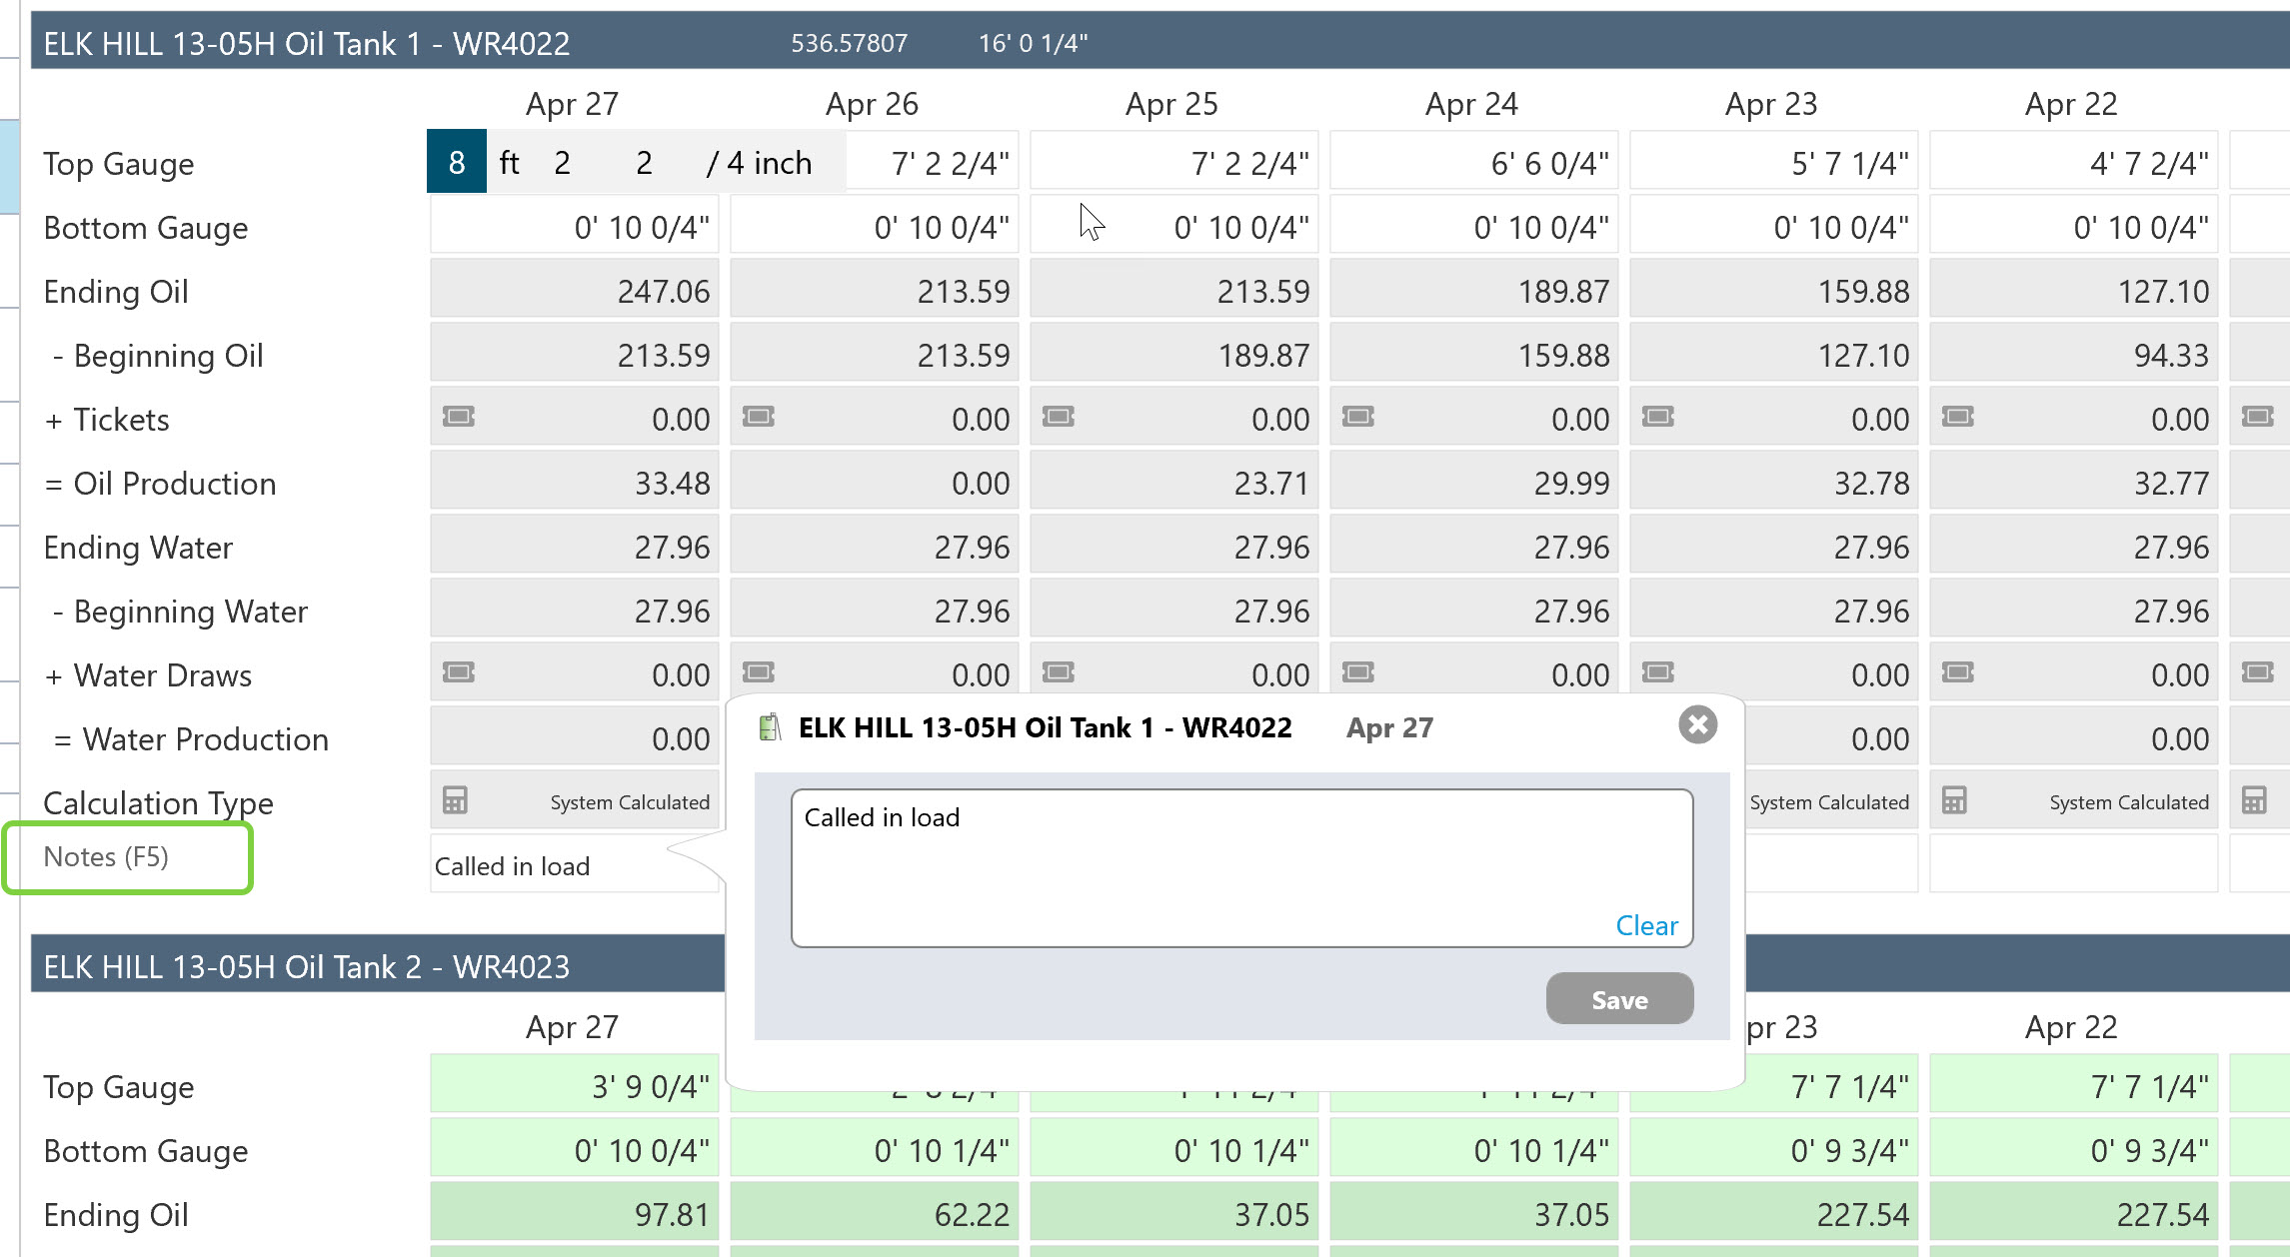Click the Apr 23 Water Draws ticket icon

coord(1658,672)
